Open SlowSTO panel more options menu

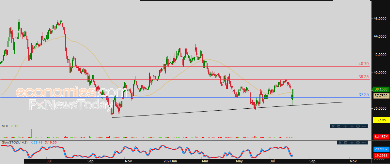click(364, 143)
